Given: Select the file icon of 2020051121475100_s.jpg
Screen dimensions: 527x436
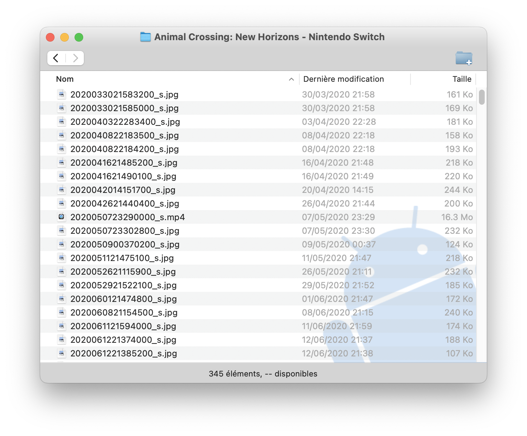Looking at the screenshot, I should click(62, 258).
